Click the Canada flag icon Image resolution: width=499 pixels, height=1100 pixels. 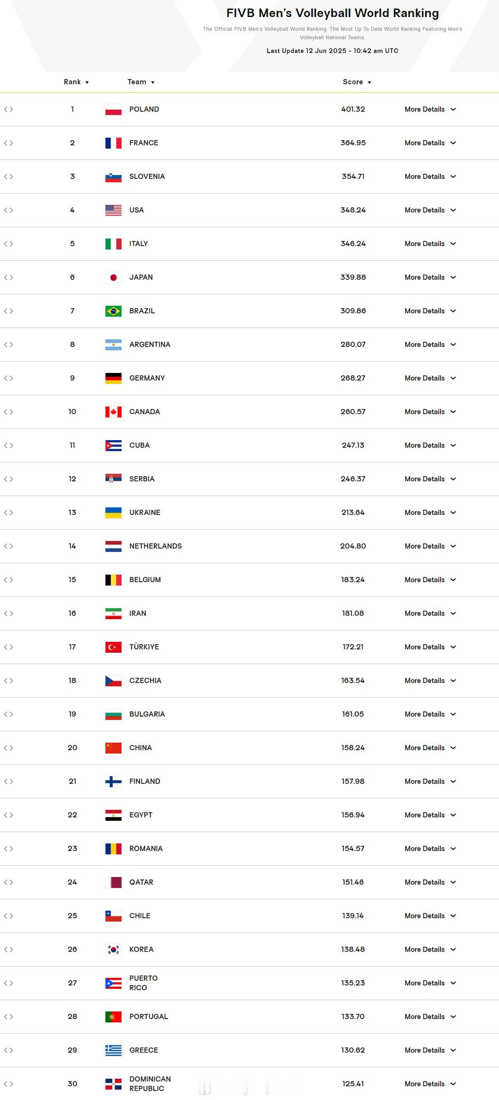pyautogui.click(x=113, y=412)
